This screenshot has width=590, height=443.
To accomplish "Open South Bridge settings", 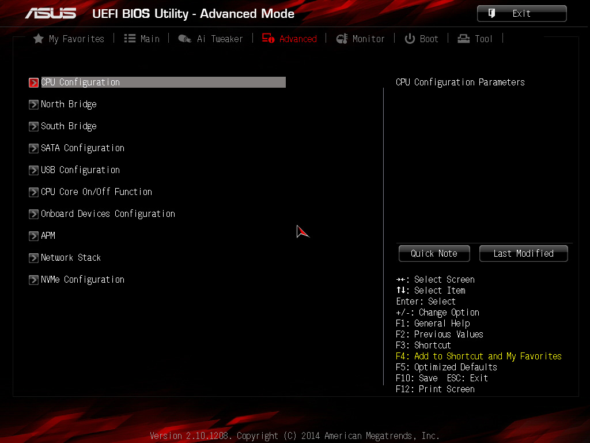I will (x=69, y=126).
